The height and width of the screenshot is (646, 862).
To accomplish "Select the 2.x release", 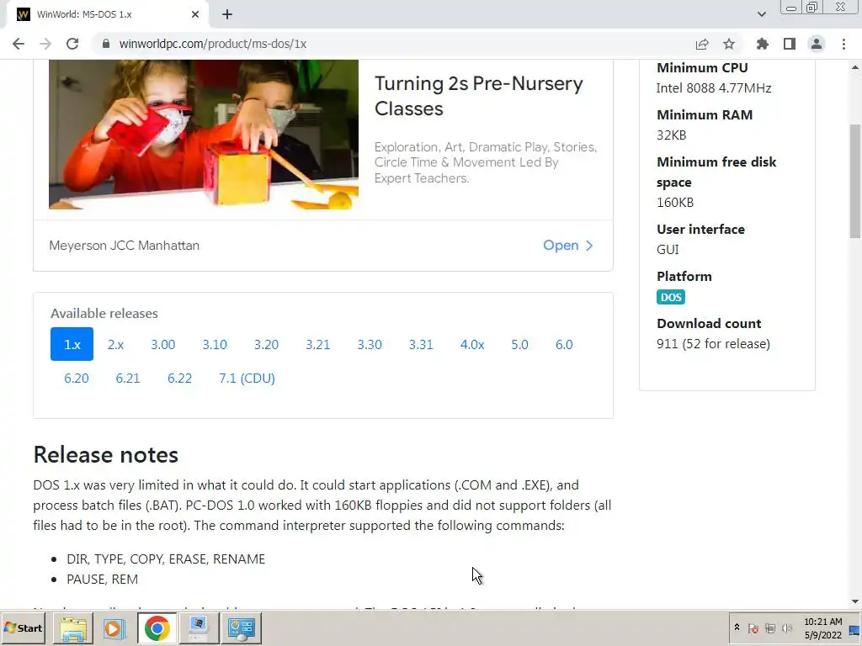I will pyautogui.click(x=115, y=344).
